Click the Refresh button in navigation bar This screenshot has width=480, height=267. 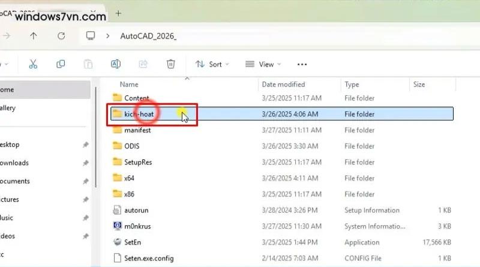pyautogui.click(x=61, y=36)
